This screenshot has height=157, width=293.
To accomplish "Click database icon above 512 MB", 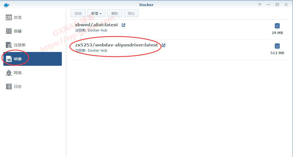I will pyautogui.click(x=277, y=46).
